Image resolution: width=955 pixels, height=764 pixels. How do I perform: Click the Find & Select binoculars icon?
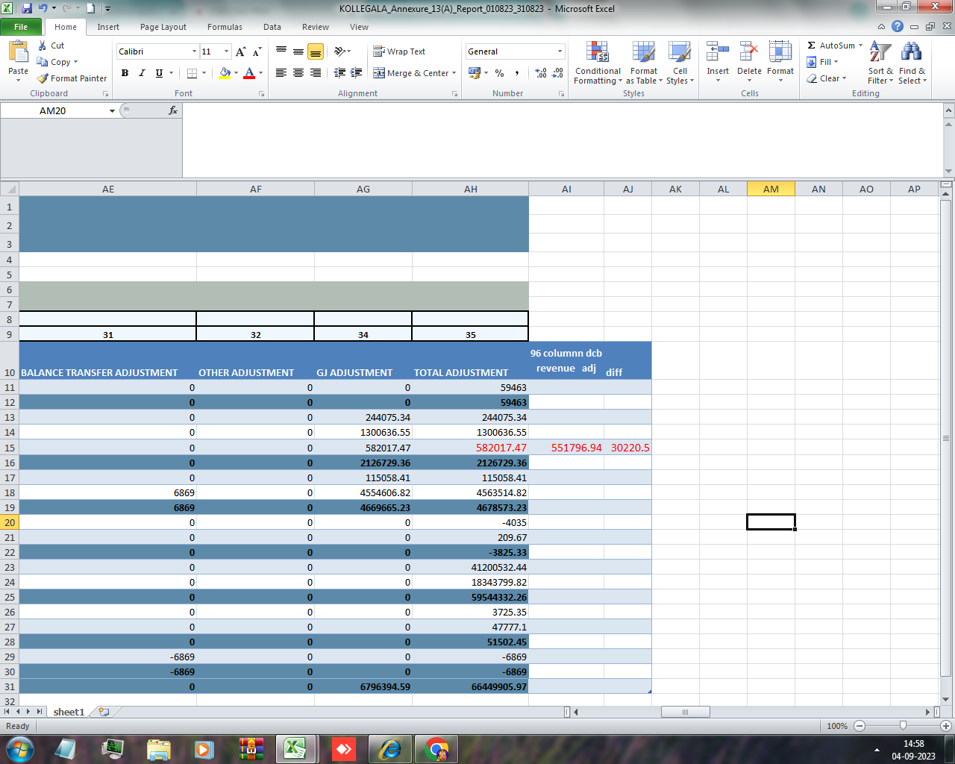(x=912, y=52)
